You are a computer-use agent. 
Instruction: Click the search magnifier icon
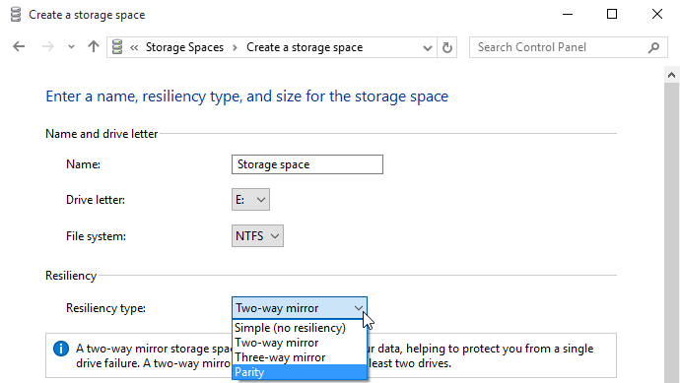pyautogui.click(x=653, y=47)
